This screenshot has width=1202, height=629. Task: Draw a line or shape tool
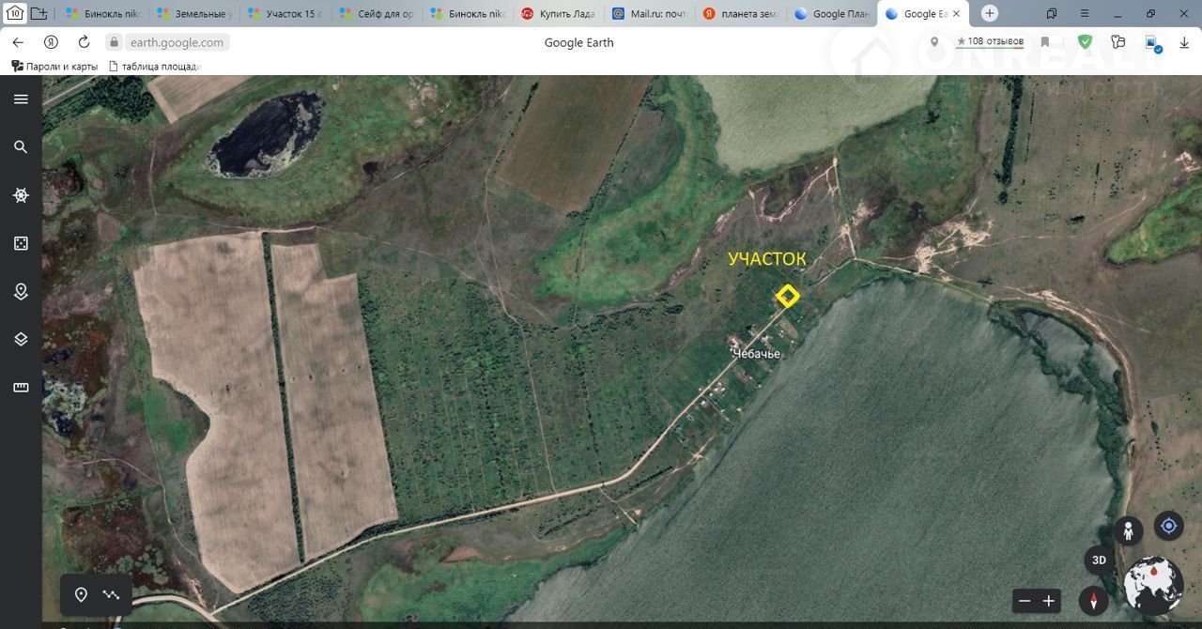click(x=112, y=594)
